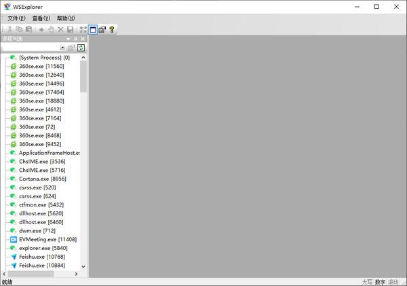Open the 帮助(H) menu
The width and height of the screenshot is (407, 286).
click(66, 18)
